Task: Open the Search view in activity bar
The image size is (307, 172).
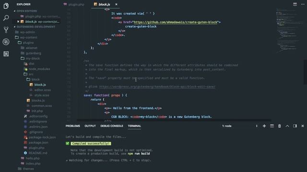Action: tap(6, 18)
